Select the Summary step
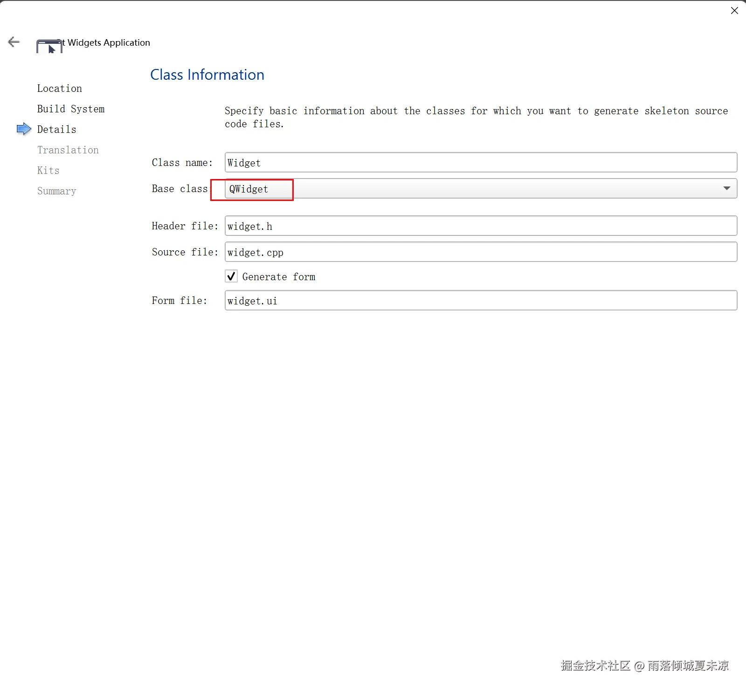Screen dimensions: 746x689 click(x=57, y=191)
